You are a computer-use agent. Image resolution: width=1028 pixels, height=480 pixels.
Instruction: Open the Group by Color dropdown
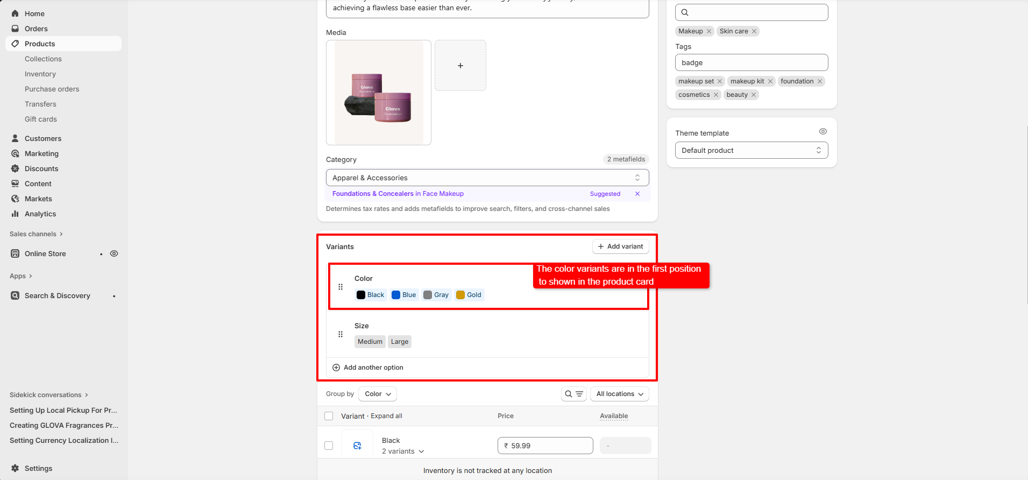point(378,394)
